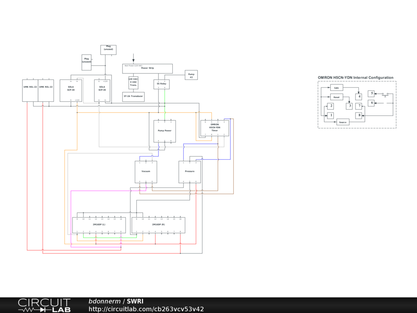Click the Reset box in internal configuration
This screenshot has height=313, width=417.
tap(336, 97)
